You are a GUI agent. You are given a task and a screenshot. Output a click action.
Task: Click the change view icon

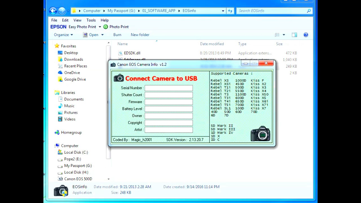point(277,35)
